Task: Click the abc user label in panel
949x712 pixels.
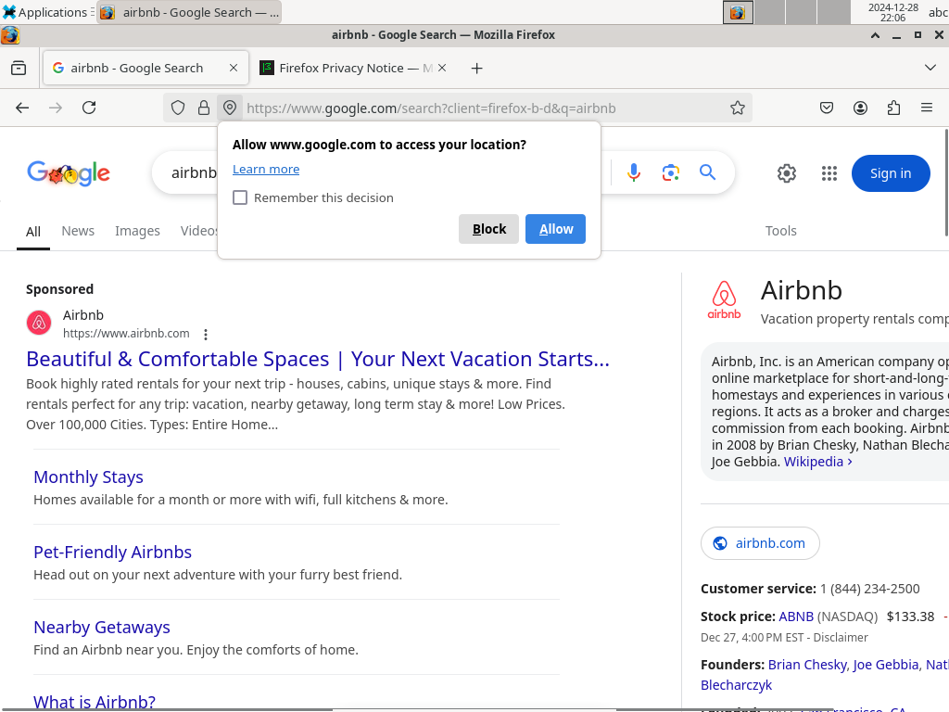Action: [x=938, y=12]
